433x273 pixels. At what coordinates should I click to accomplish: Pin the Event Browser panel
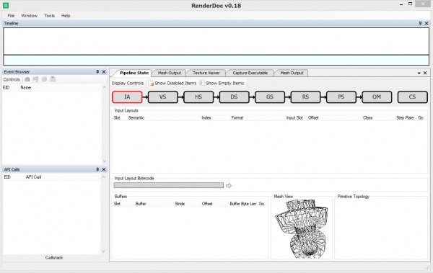(x=97, y=72)
